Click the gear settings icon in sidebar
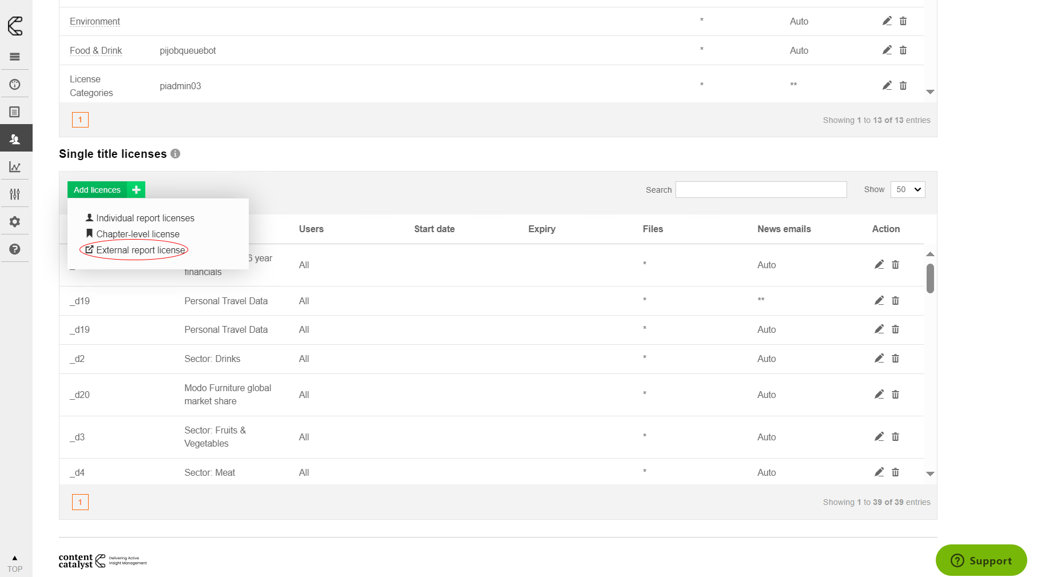Screen dimensions: 1041x577 15,222
